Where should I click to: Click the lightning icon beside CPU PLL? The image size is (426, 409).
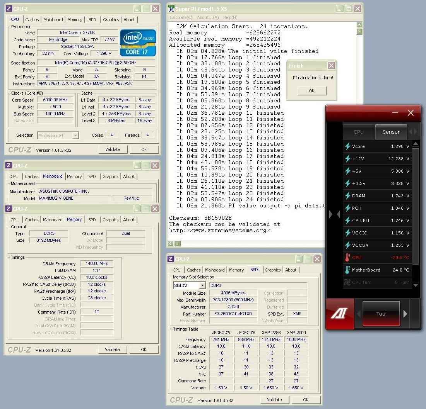point(347,221)
